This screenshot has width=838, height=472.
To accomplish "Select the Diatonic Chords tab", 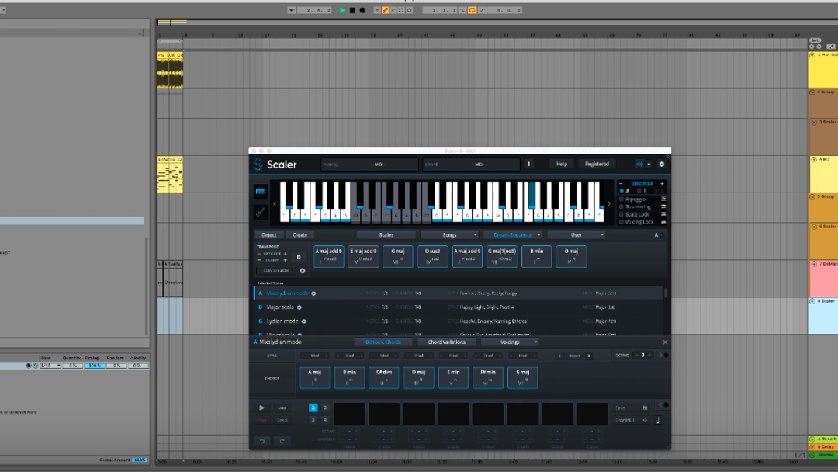I will point(383,342).
